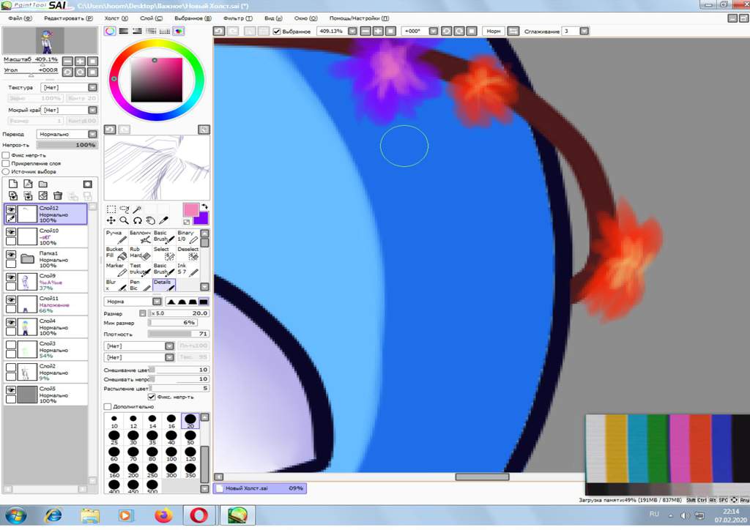Toggle the Дополнительно checkbox

(108, 406)
